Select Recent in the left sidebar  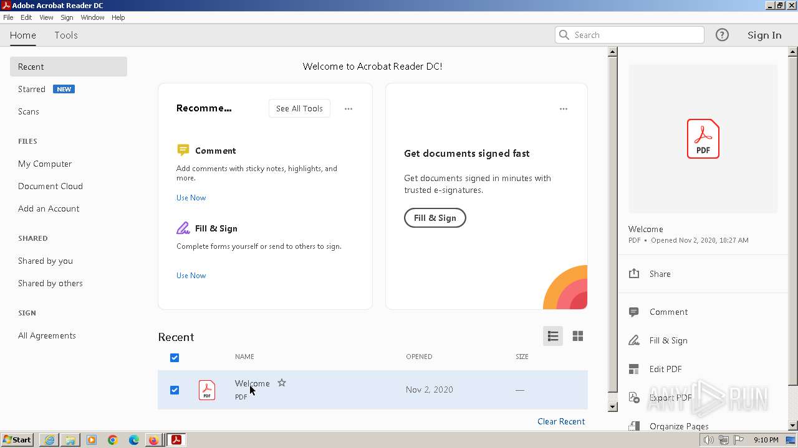69,67
